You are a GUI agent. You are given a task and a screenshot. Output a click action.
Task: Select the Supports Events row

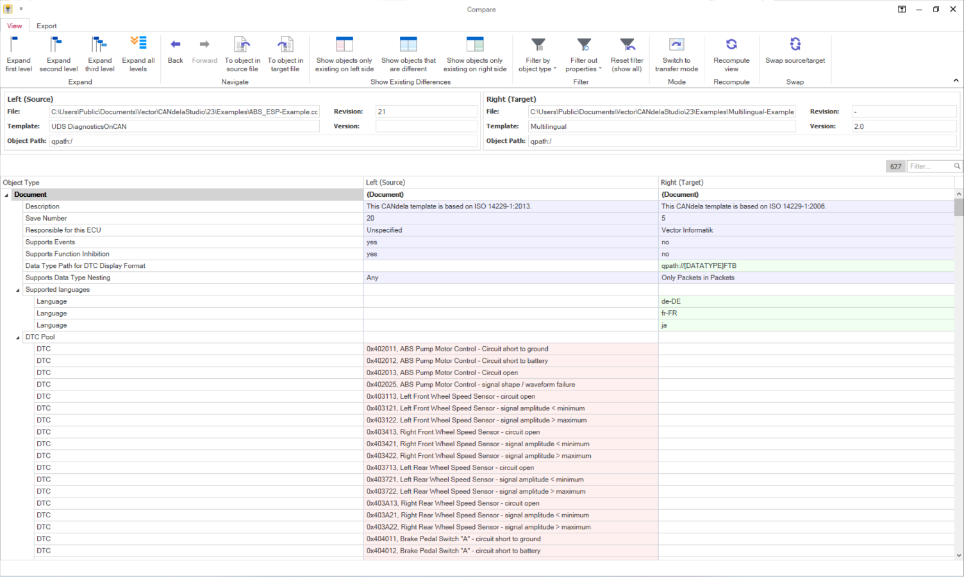pyautogui.click(x=477, y=242)
